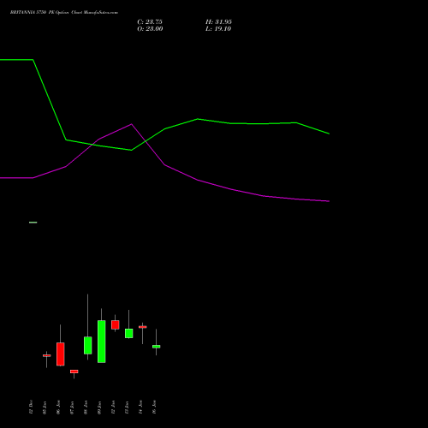
Task: Select the low value L: 19.10
Action: (218, 29)
